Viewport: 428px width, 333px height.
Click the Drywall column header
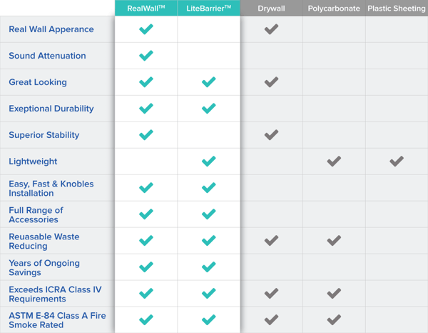pos(271,9)
